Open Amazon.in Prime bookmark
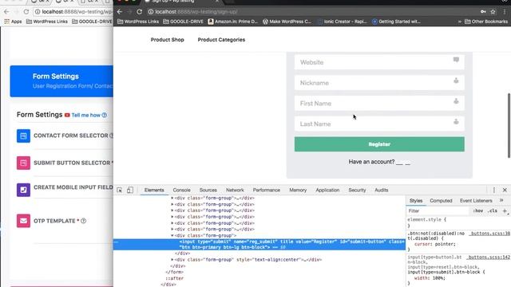 point(233,22)
